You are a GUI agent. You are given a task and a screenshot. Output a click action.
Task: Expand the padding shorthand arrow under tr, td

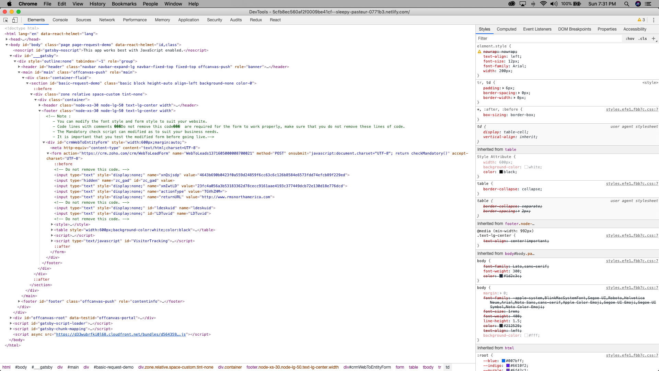[503, 88]
